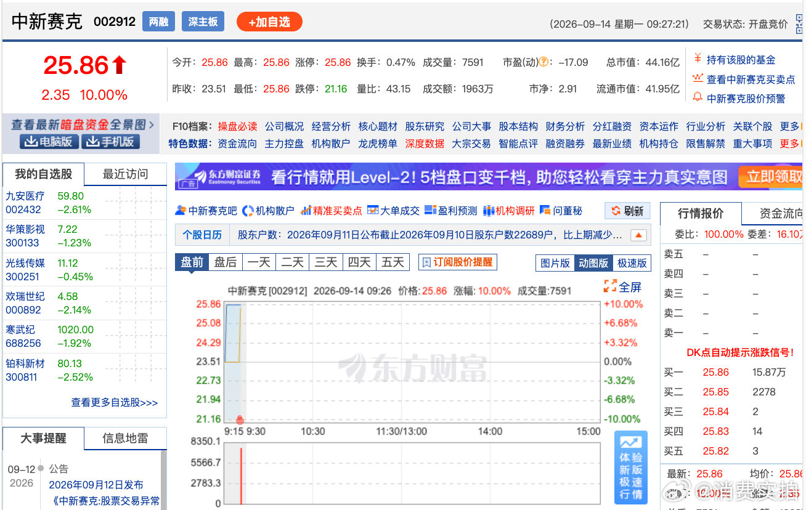
Task: Open 龙虎榜单 link
Action: coord(378,144)
